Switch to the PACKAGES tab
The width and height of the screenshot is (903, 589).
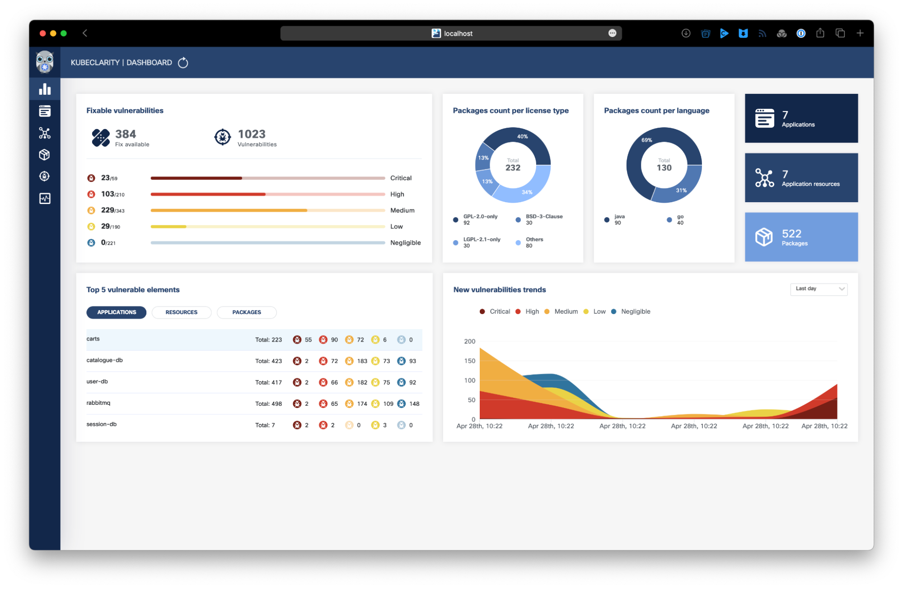(x=247, y=312)
